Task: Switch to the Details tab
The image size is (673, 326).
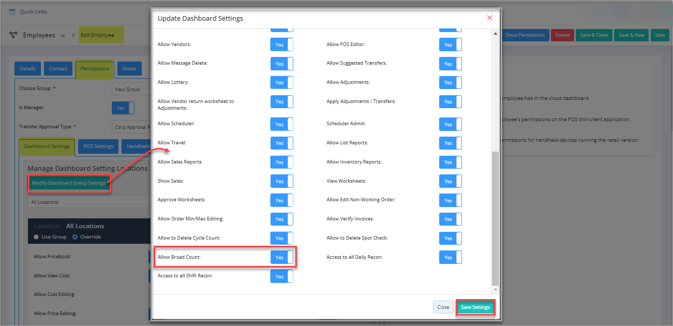Action: tap(27, 69)
